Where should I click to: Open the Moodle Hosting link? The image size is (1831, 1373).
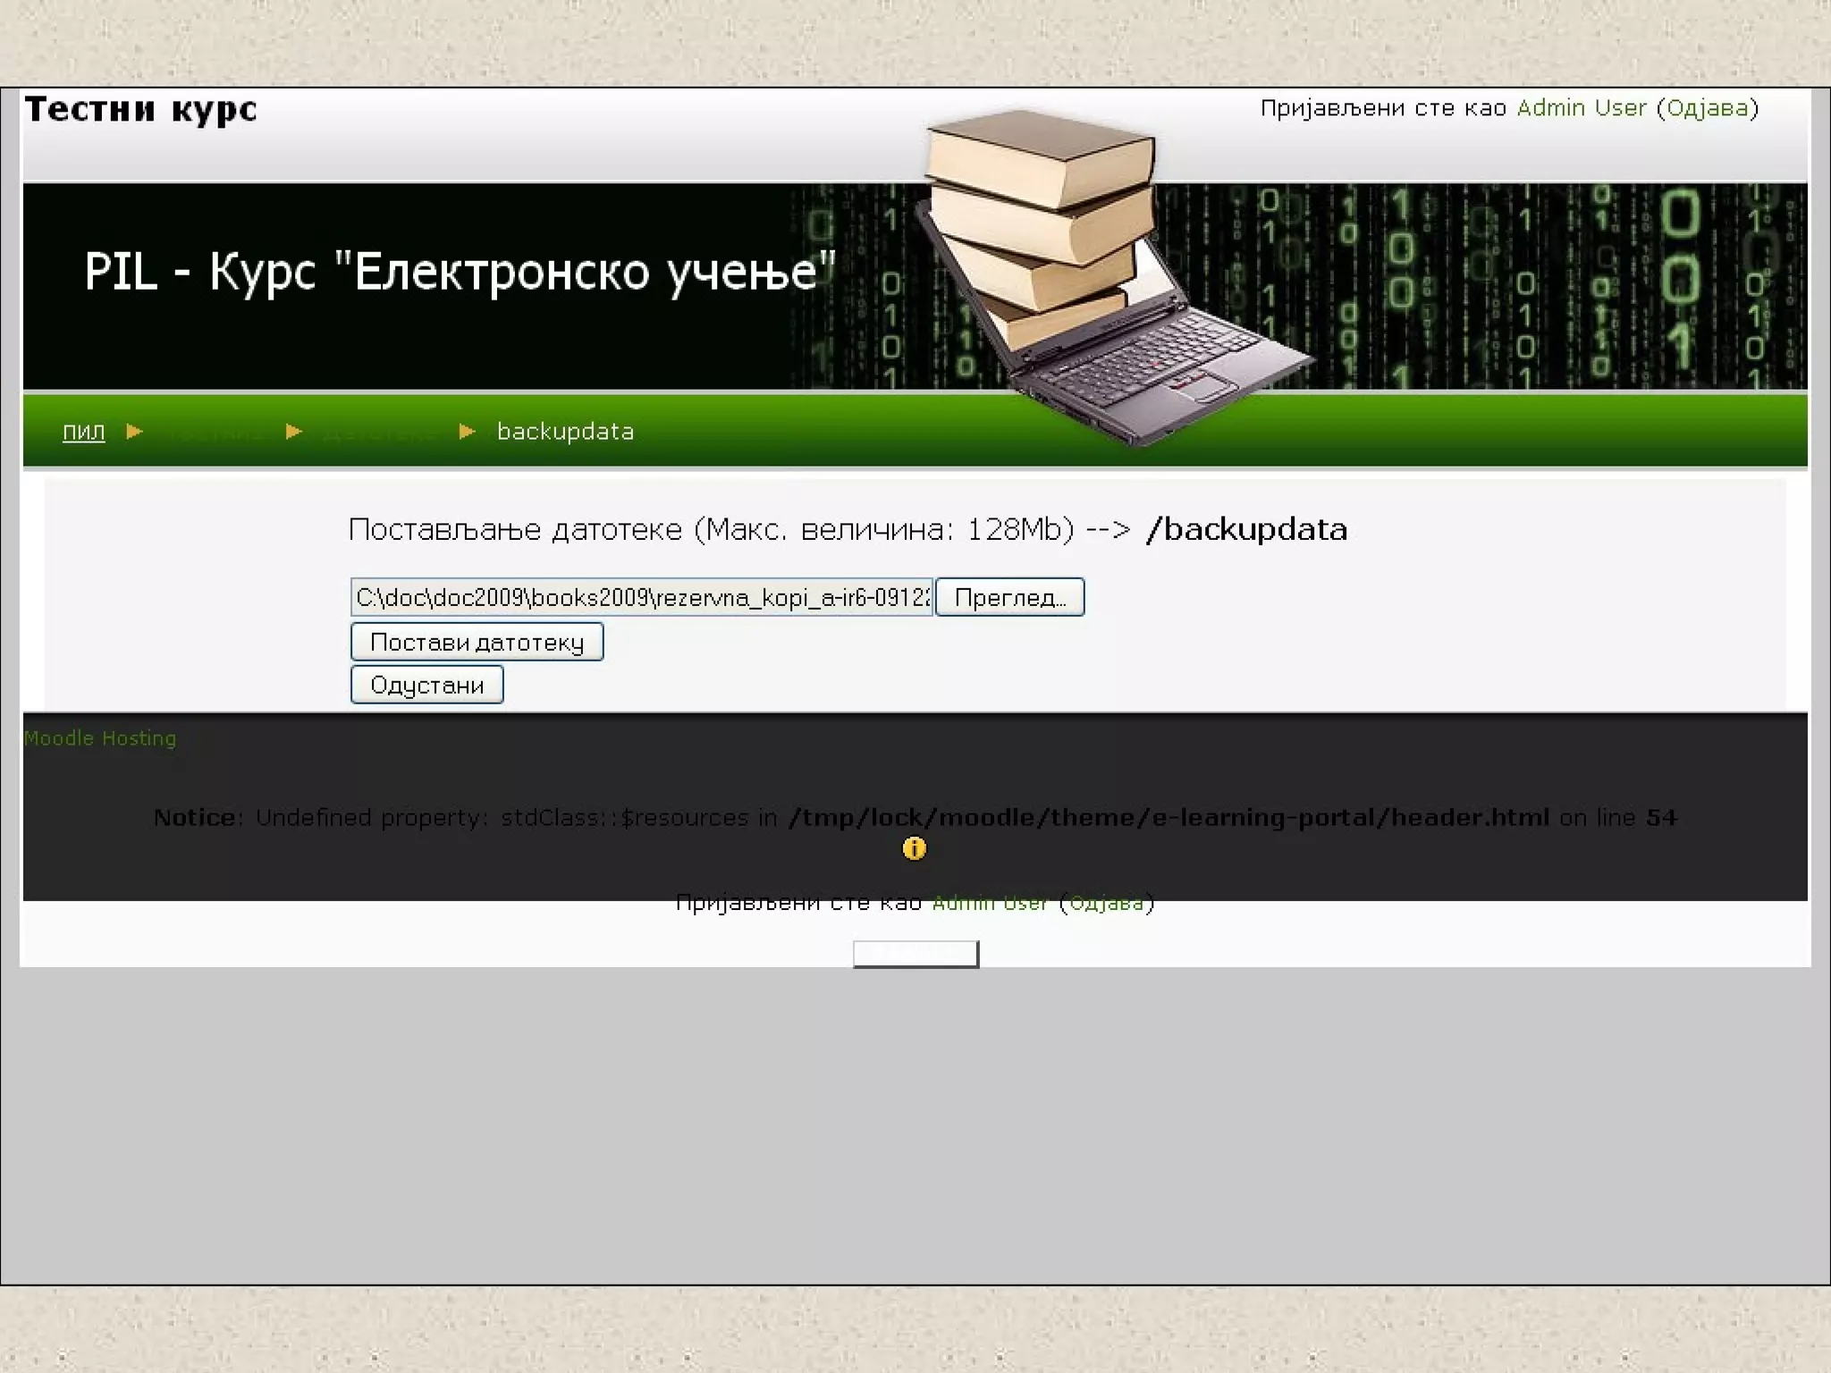point(100,738)
